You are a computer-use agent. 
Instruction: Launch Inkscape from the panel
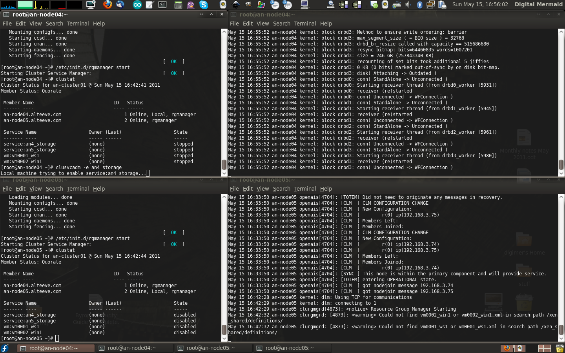pyautogui.click(x=235, y=5)
